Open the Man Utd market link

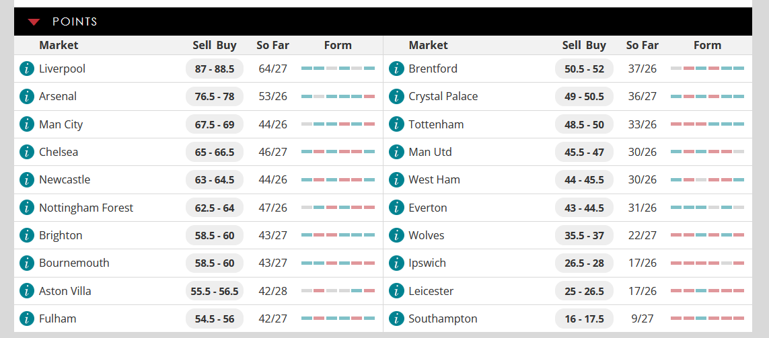pos(430,152)
